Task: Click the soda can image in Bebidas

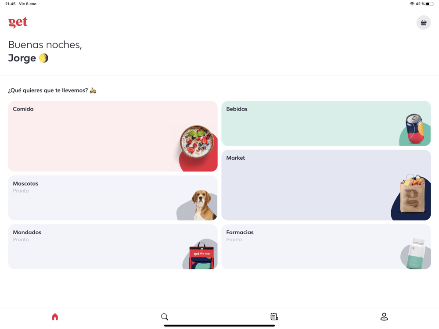Action: (x=415, y=129)
